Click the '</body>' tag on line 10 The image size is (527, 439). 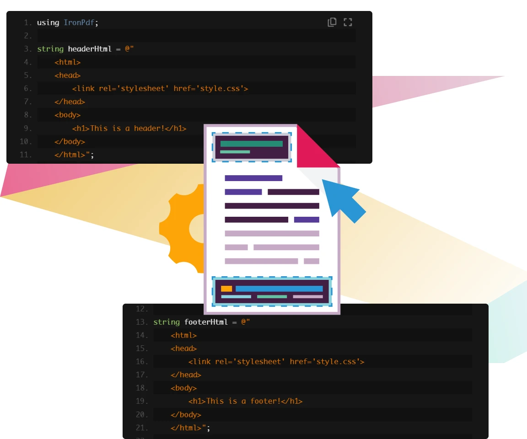pos(70,142)
